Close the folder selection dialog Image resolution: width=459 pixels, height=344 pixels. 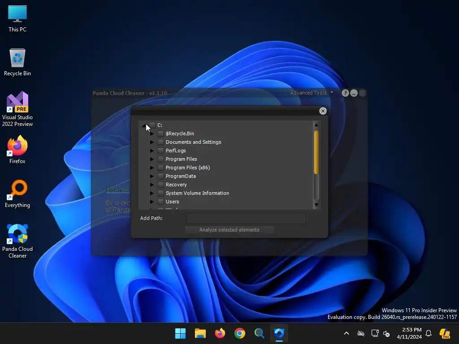point(323,111)
